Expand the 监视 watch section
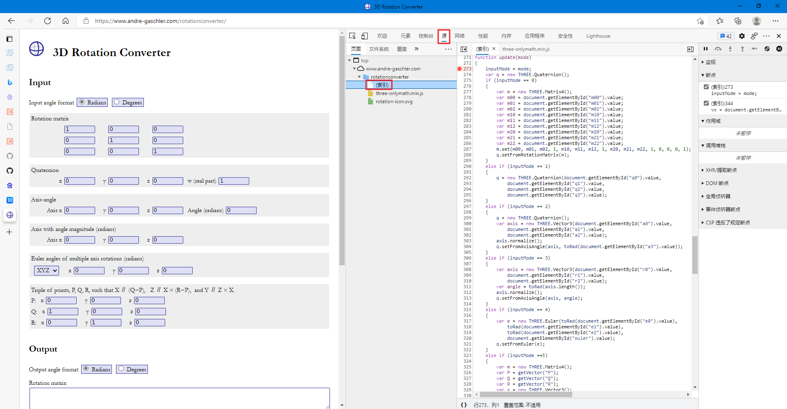 tap(711, 62)
